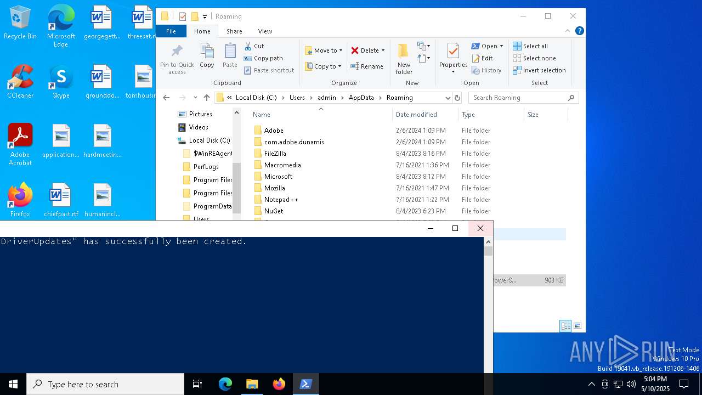Expand recent locations dropdown chevron

(x=195, y=98)
